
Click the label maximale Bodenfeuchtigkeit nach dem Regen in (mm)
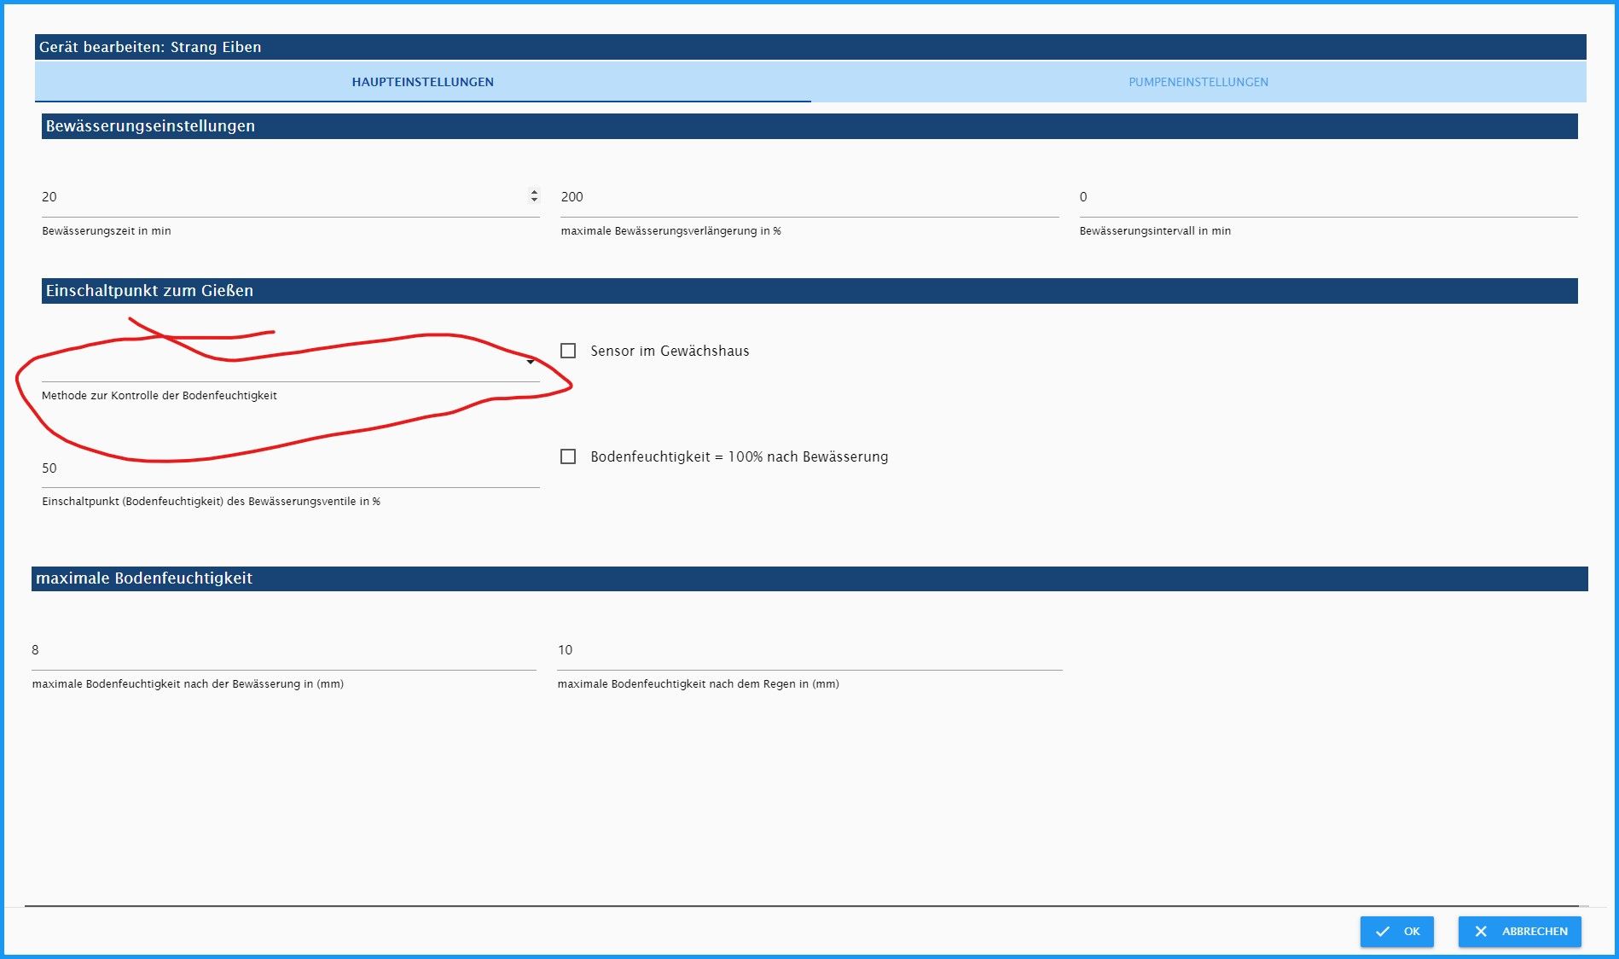(x=698, y=684)
